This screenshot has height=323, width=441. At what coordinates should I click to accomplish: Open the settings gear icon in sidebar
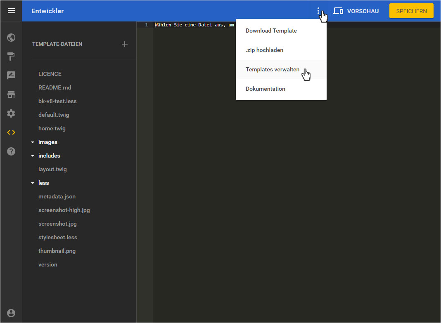click(x=11, y=113)
